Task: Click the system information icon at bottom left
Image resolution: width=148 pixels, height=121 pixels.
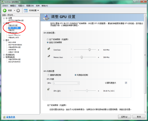Action: pyautogui.click(x=4, y=117)
